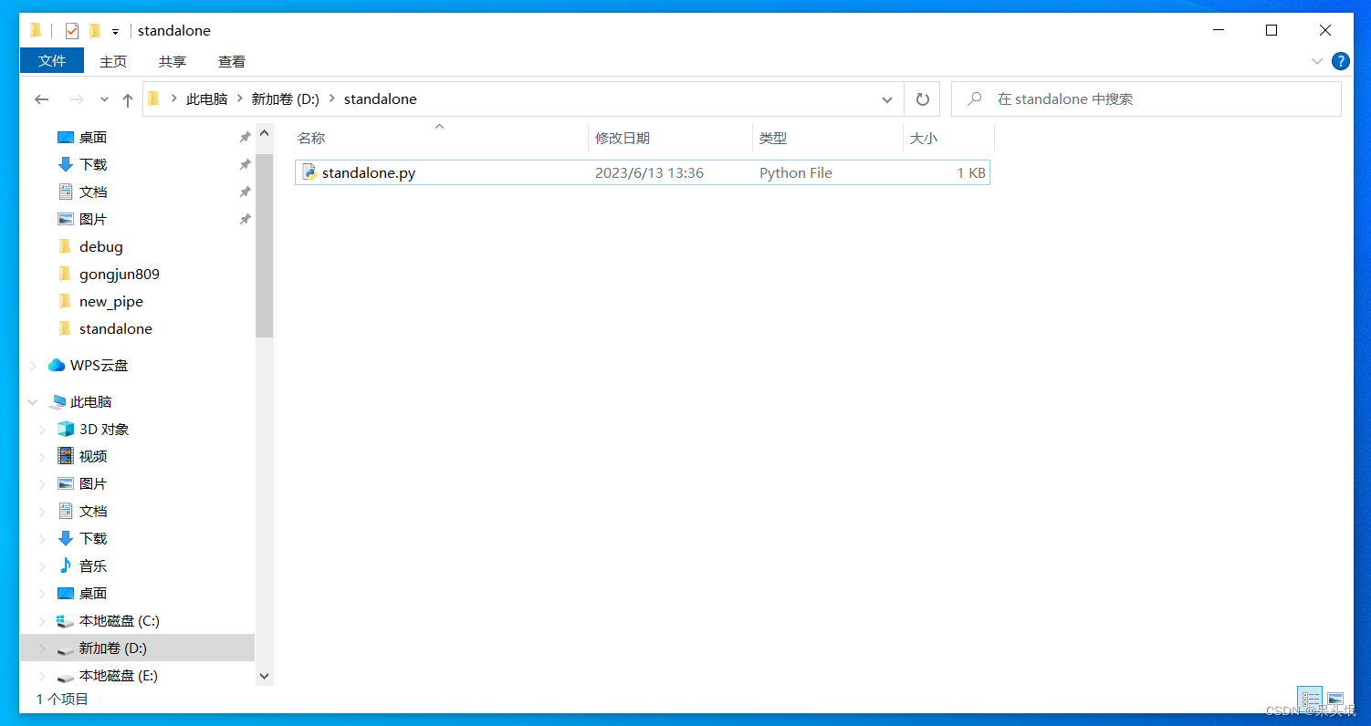
Task: Click 新加卷 (D:) in the address breadcrumb
Action: pos(286,99)
